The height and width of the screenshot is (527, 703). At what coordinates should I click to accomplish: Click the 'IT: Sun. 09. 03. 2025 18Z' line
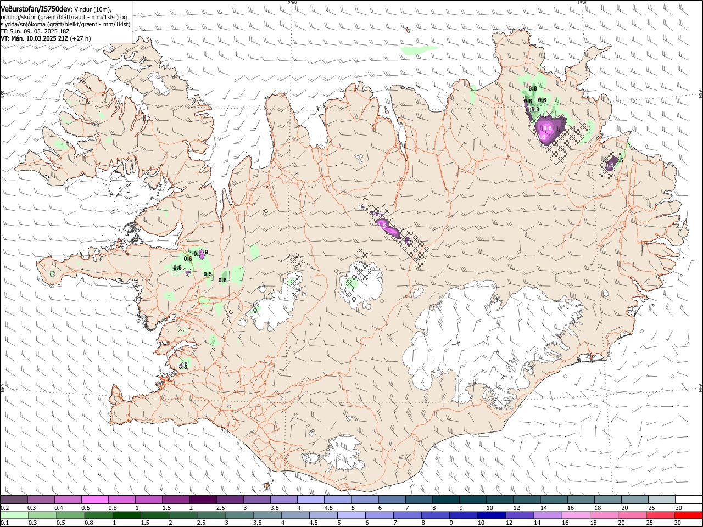click(x=34, y=32)
